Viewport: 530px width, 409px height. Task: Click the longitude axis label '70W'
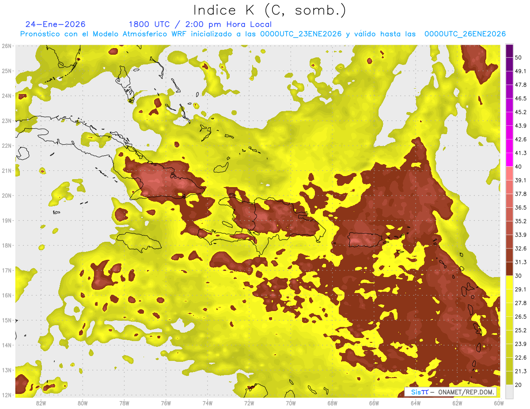(291, 403)
